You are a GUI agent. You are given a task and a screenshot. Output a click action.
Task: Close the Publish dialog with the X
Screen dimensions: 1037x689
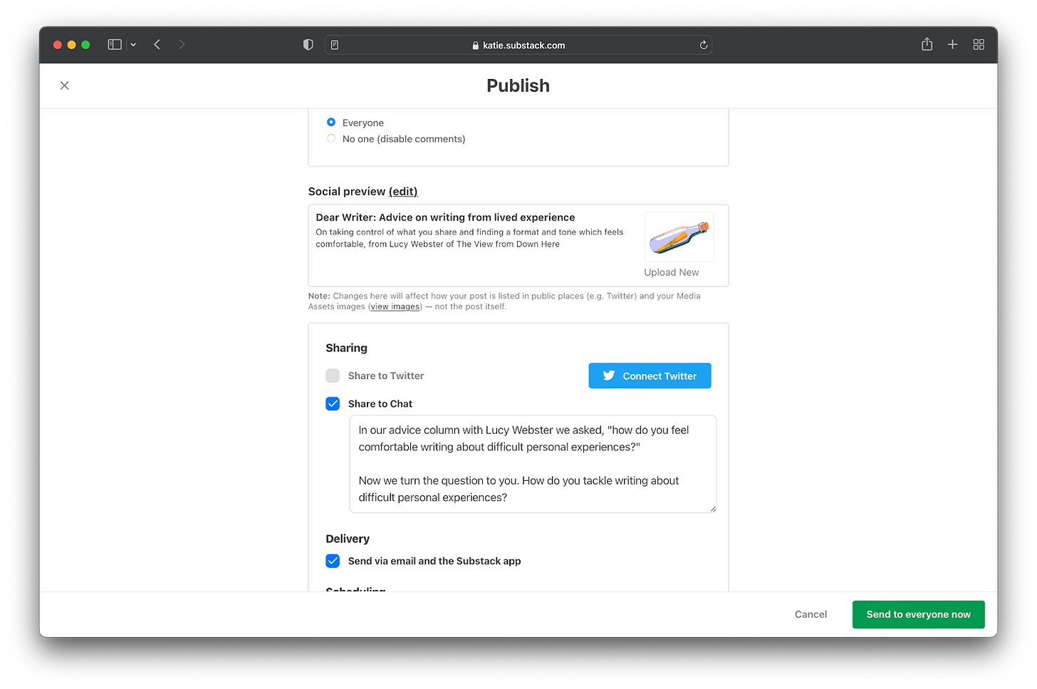pyautogui.click(x=64, y=85)
